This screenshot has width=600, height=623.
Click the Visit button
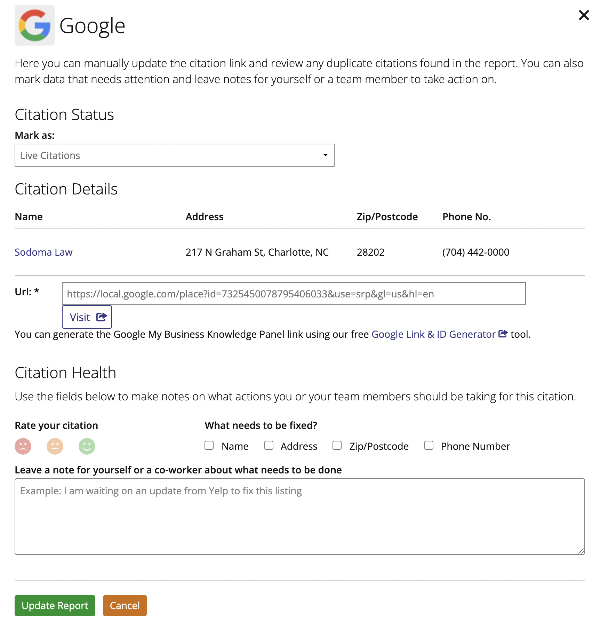(x=87, y=317)
